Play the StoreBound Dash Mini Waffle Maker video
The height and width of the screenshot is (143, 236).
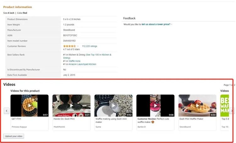click(x=198, y=106)
